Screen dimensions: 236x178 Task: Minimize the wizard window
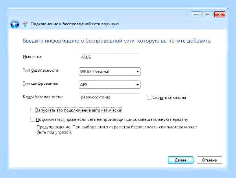[x=196, y=15]
